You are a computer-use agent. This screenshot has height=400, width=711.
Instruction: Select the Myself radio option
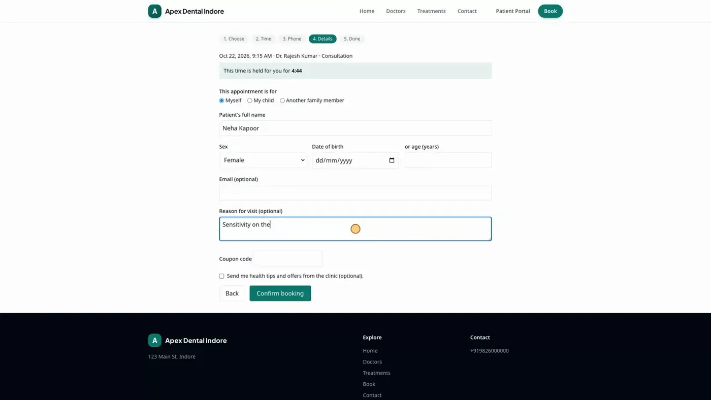point(221,101)
